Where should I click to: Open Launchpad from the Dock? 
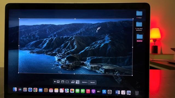pyautogui.click(x=25, y=90)
